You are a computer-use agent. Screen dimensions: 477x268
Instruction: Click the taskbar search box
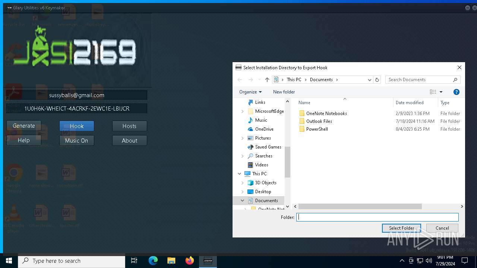pos(72,261)
